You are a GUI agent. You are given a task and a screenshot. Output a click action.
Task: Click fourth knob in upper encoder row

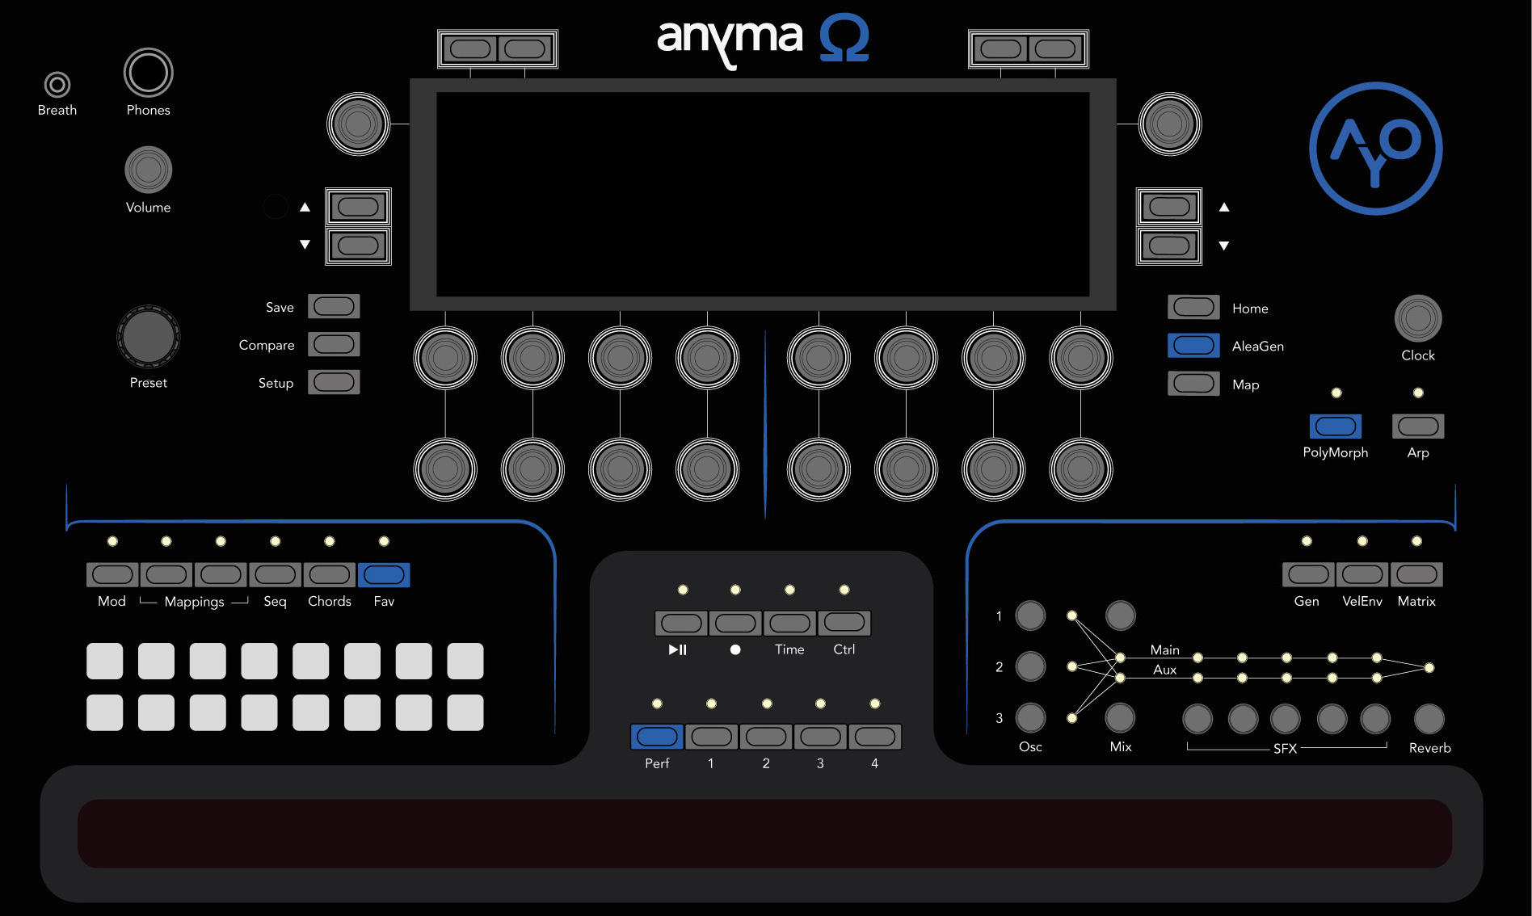coord(707,358)
